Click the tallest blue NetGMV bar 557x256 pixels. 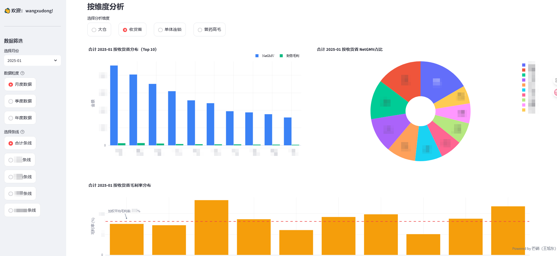(x=114, y=105)
